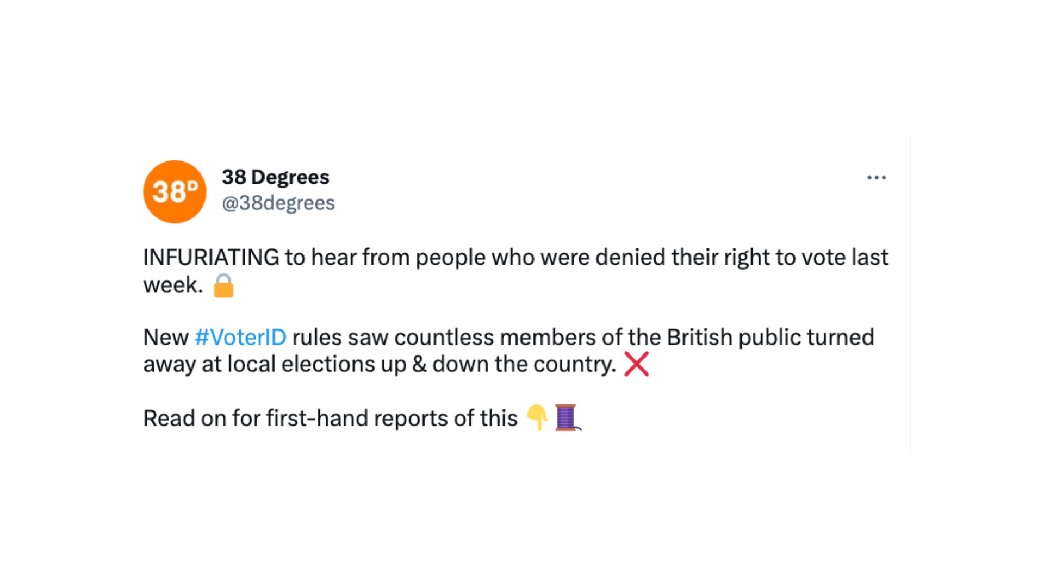Click the word "week." in the tweet
The height and width of the screenshot is (587, 1044).
[x=173, y=285]
